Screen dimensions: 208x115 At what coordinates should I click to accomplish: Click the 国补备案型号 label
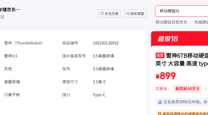coord(74,56)
